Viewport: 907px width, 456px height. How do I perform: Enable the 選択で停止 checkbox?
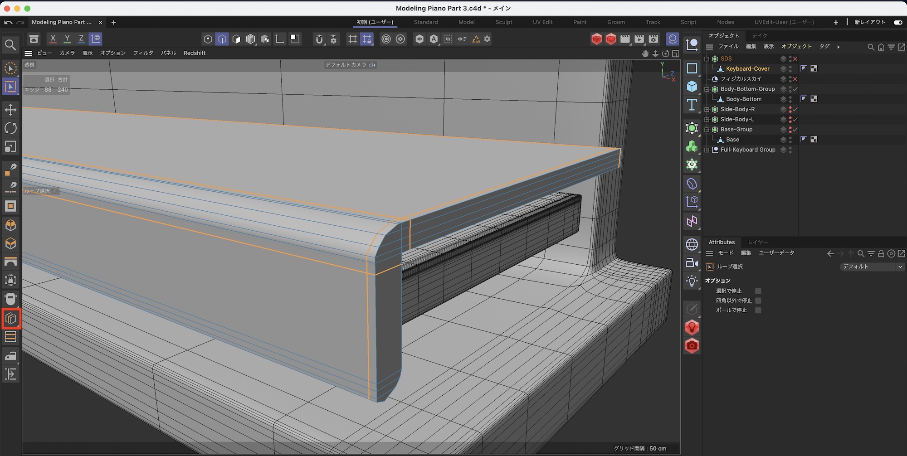pyautogui.click(x=758, y=291)
